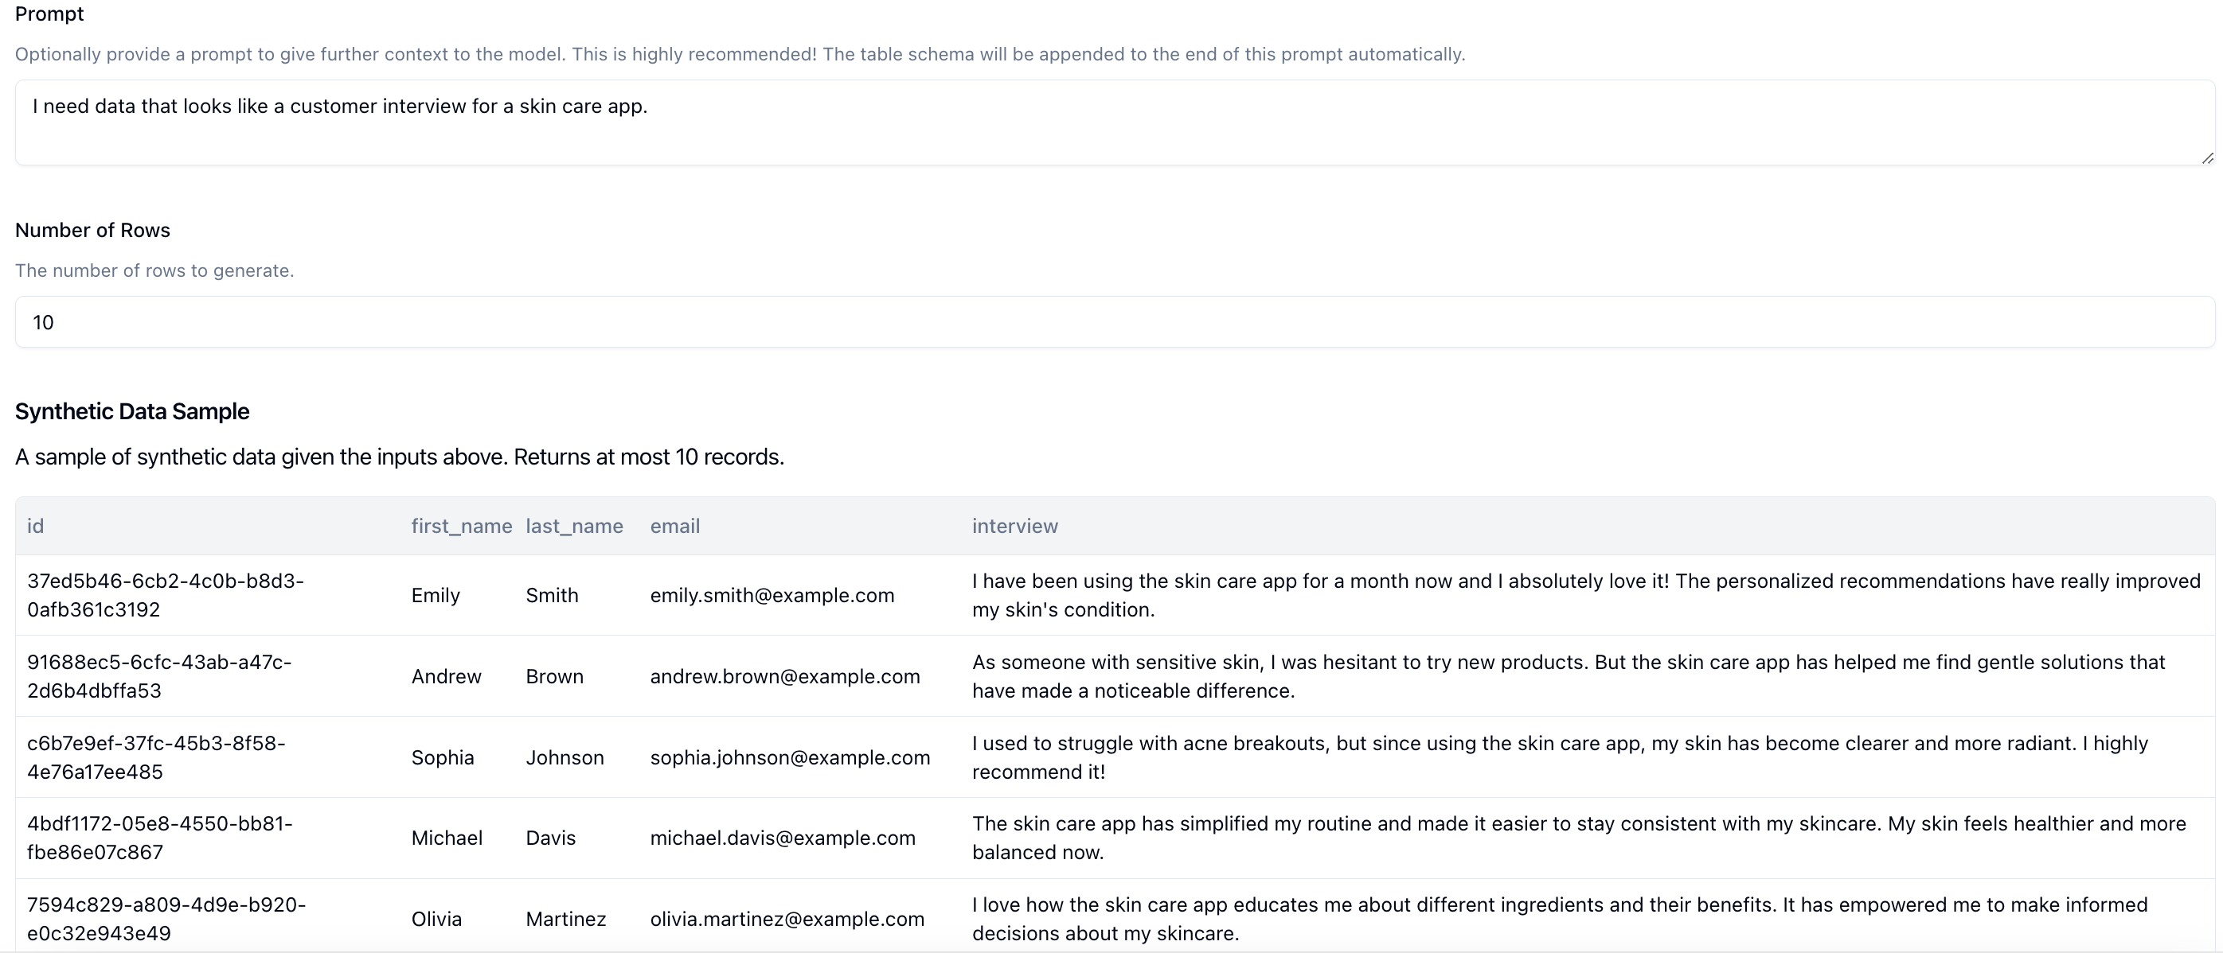Click sophia.johnson@example.com email cell
The image size is (2223, 953).
click(x=790, y=757)
